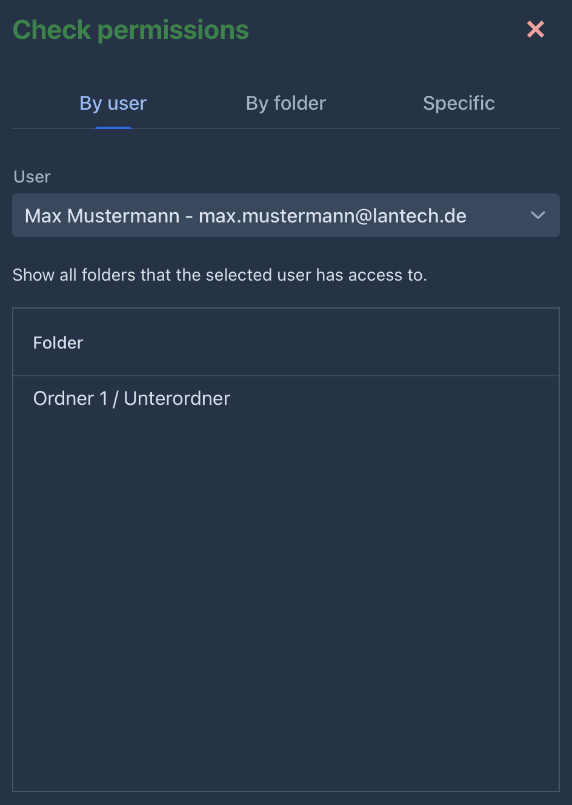Click the Ordner 1 path segment

(x=70, y=398)
